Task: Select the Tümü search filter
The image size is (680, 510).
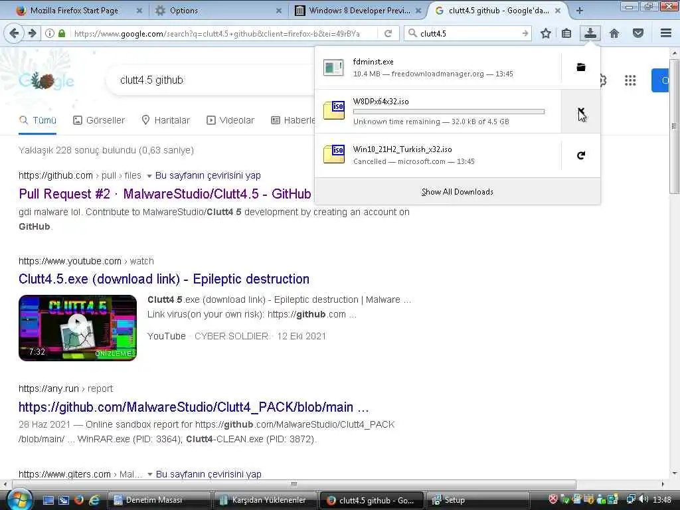Action: point(38,120)
